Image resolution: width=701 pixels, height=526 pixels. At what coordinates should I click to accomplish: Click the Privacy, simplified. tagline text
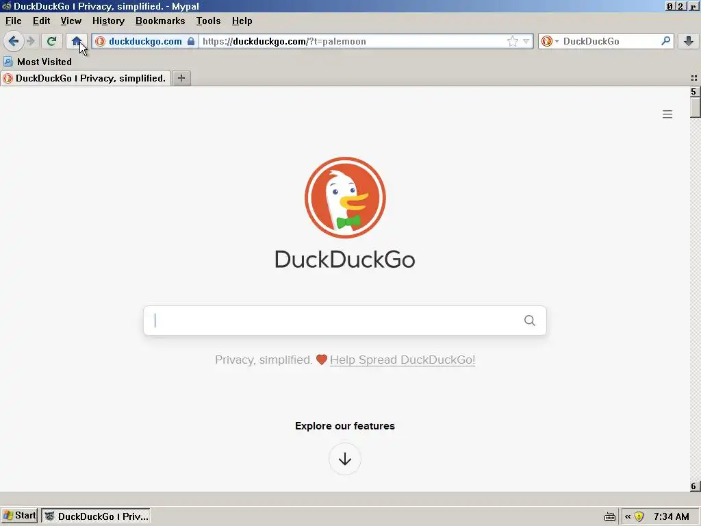click(x=264, y=360)
